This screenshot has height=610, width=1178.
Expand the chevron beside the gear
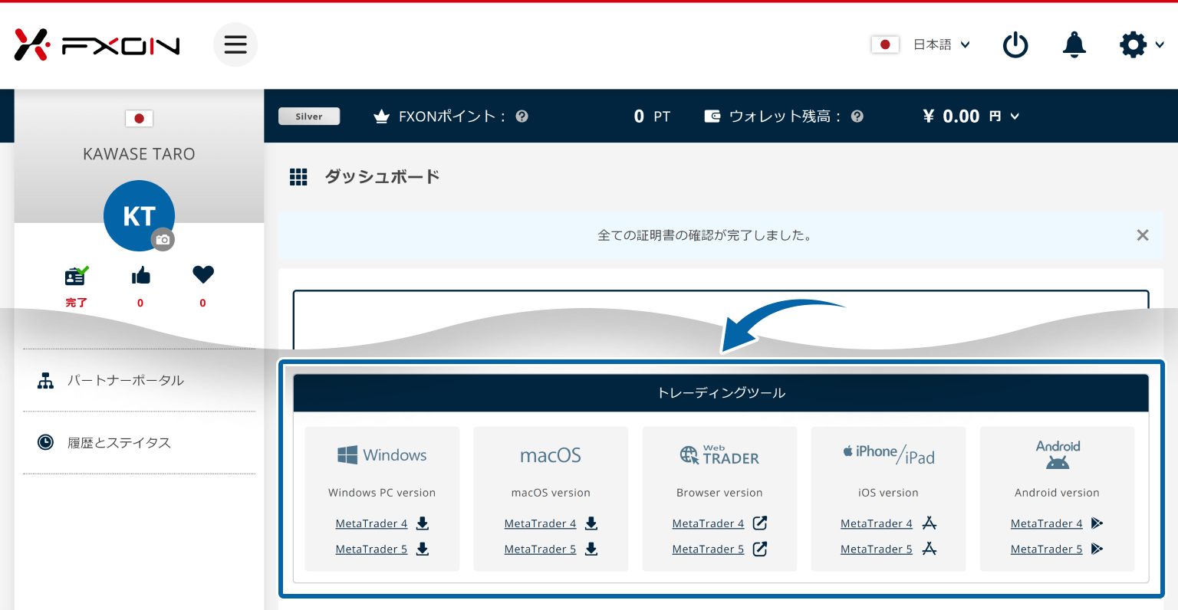coord(1160,44)
